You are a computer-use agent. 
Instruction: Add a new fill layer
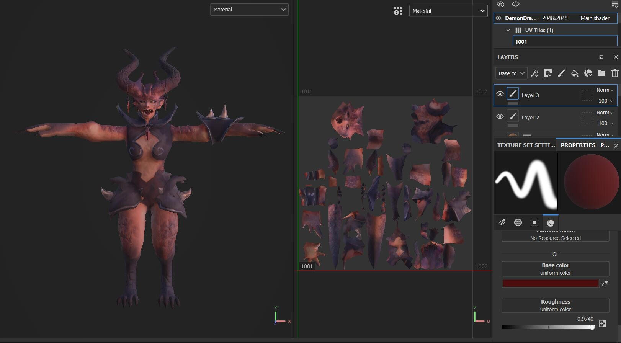tap(575, 73)
